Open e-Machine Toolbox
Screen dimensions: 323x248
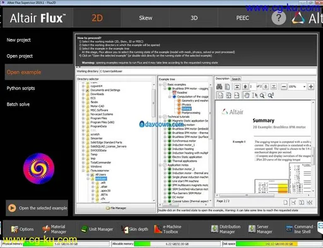168,229
